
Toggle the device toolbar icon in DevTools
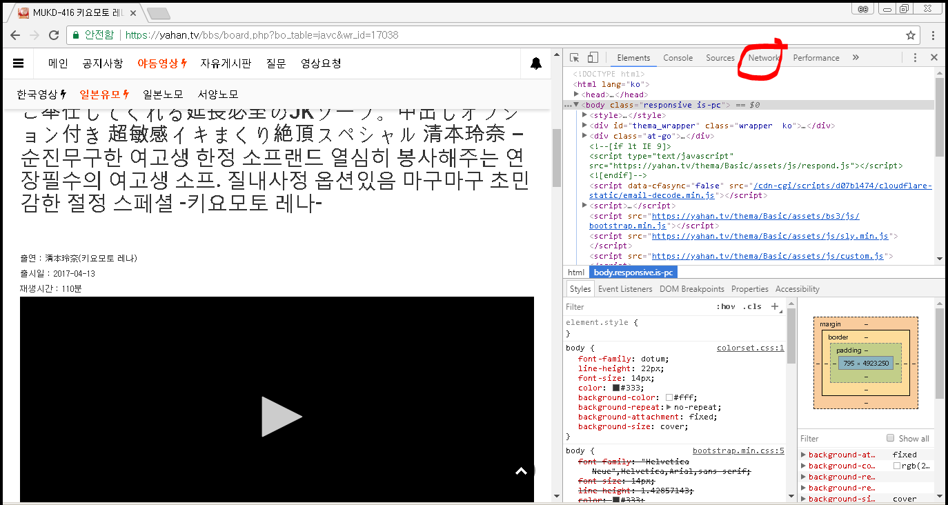point(593,58)
